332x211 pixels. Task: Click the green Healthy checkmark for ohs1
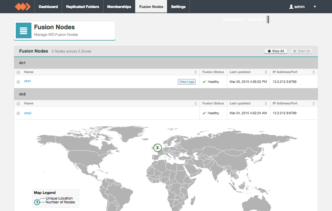(204, 82)
